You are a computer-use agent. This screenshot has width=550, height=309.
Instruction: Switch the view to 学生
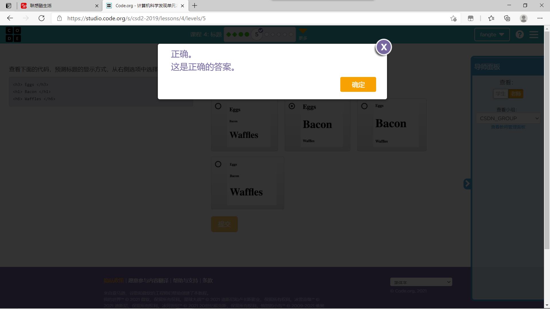500,94
